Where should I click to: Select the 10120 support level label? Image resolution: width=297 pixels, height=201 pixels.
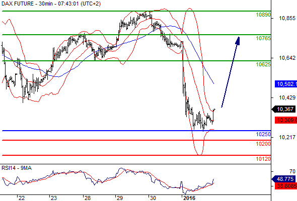[263, 159]
